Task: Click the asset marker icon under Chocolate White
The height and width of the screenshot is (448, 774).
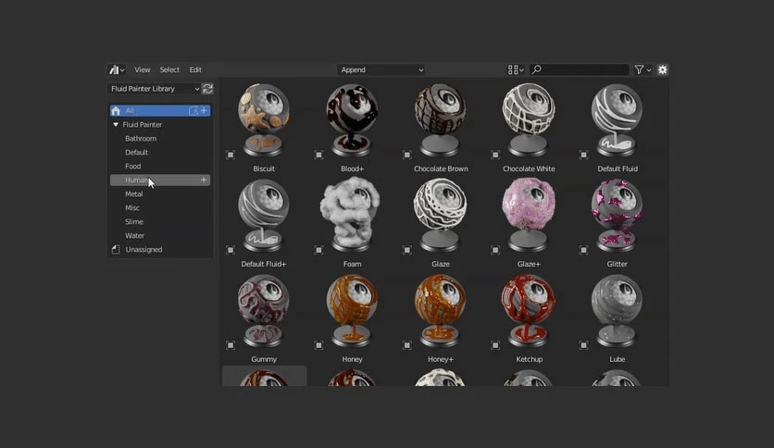Action: tap(495, 155)
